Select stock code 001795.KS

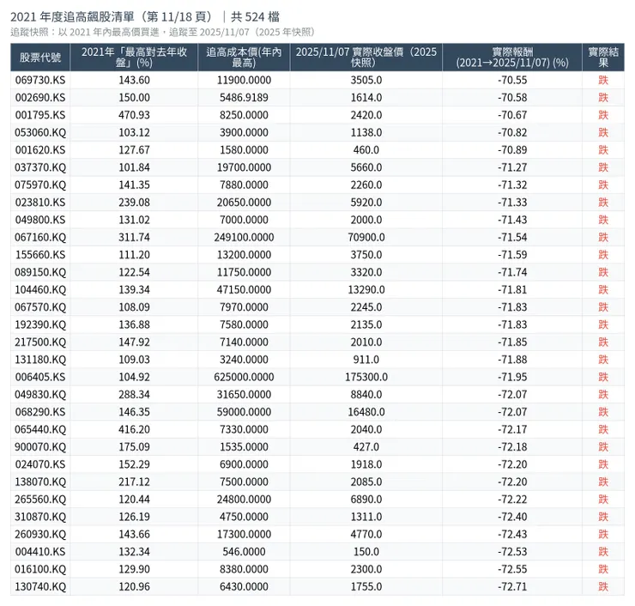[40, 115]
